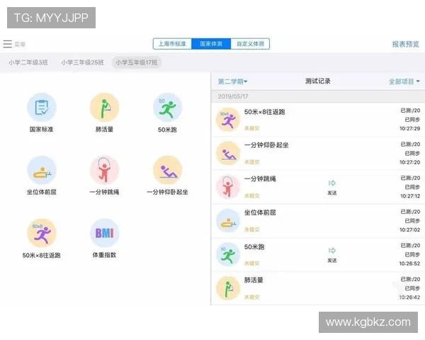Screen dimensions: 425x340
Task: Open 一分钟仰卧起坐 record title
Action: tap(266, 145)
